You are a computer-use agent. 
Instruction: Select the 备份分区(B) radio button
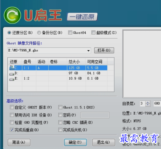39,33
